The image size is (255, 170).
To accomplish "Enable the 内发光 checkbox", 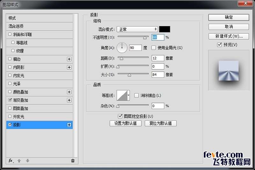I will pyautogui.click(x=10, y=75).
